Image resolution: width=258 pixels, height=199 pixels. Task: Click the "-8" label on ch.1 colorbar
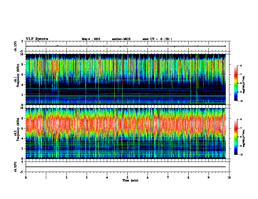(x=240, y=84)
